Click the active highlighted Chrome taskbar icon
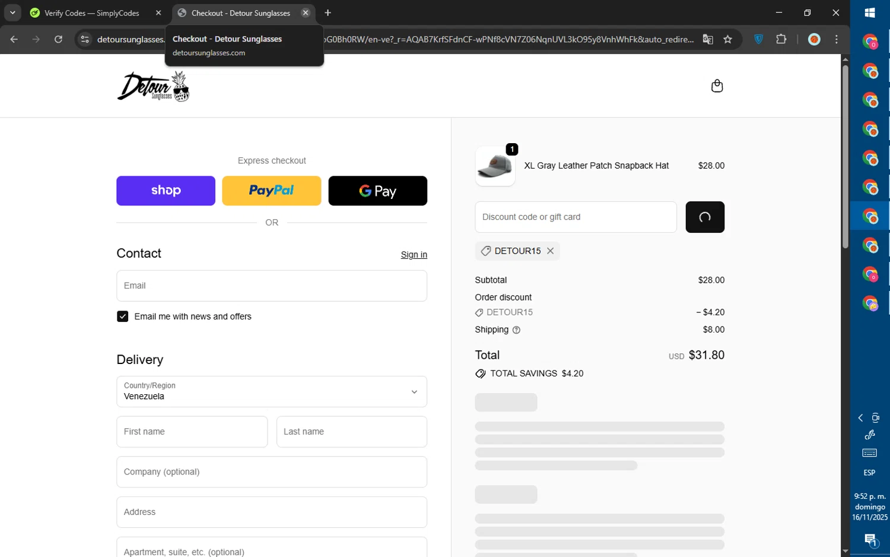 [870, 216]
